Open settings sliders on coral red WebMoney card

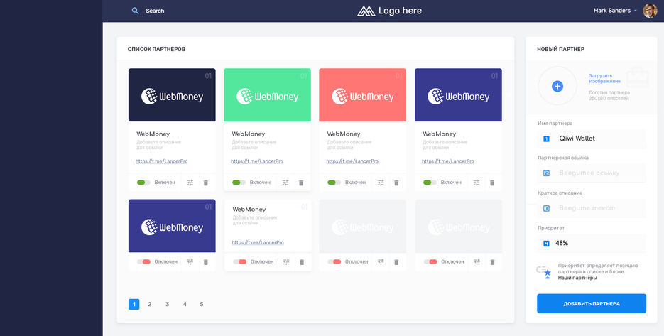click(x=381, y=183)
